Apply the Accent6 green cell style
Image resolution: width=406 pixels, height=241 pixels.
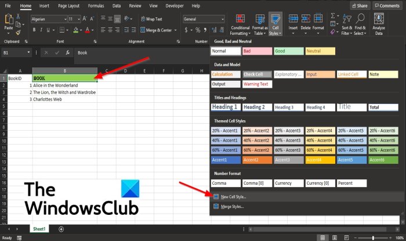(383, 160)
